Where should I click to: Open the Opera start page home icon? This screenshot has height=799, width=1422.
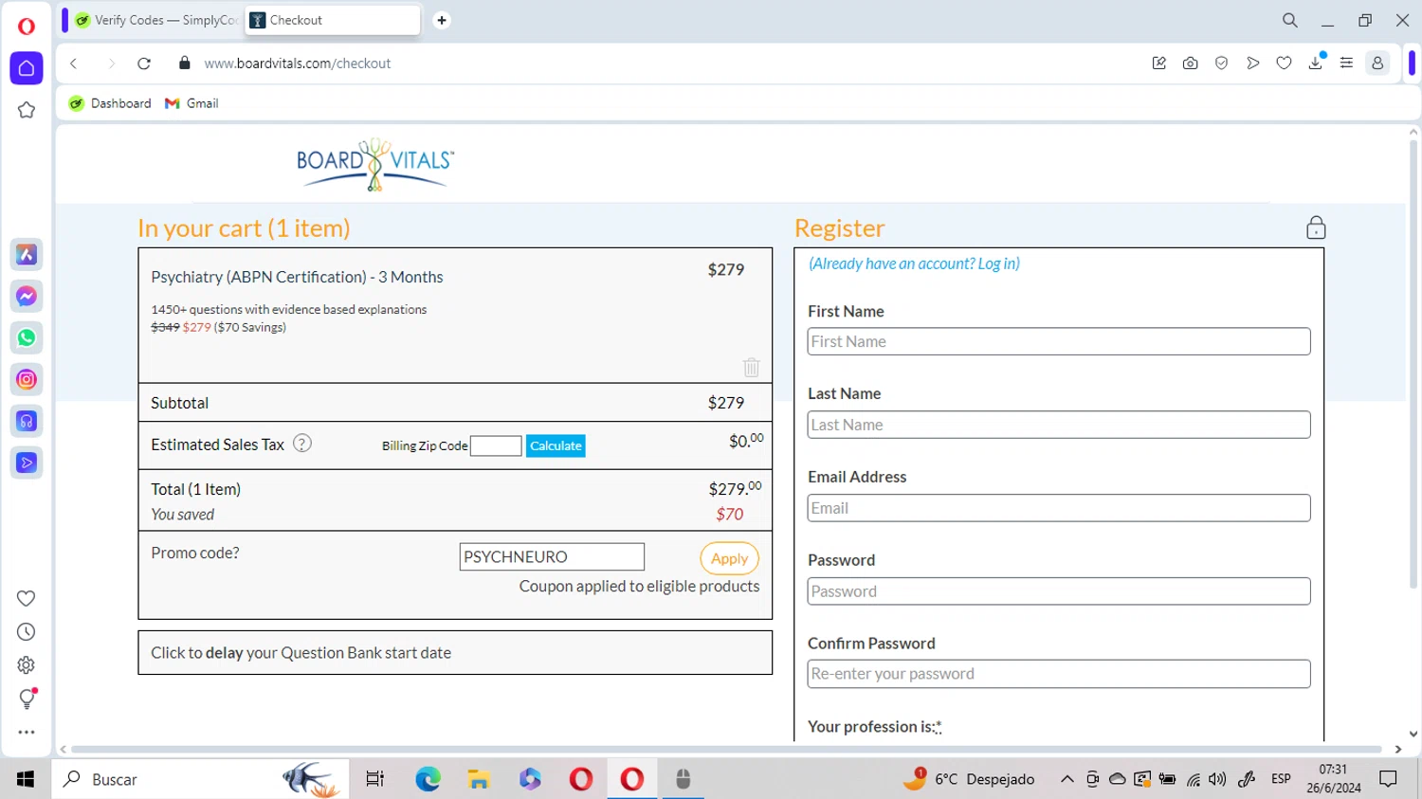27,68
